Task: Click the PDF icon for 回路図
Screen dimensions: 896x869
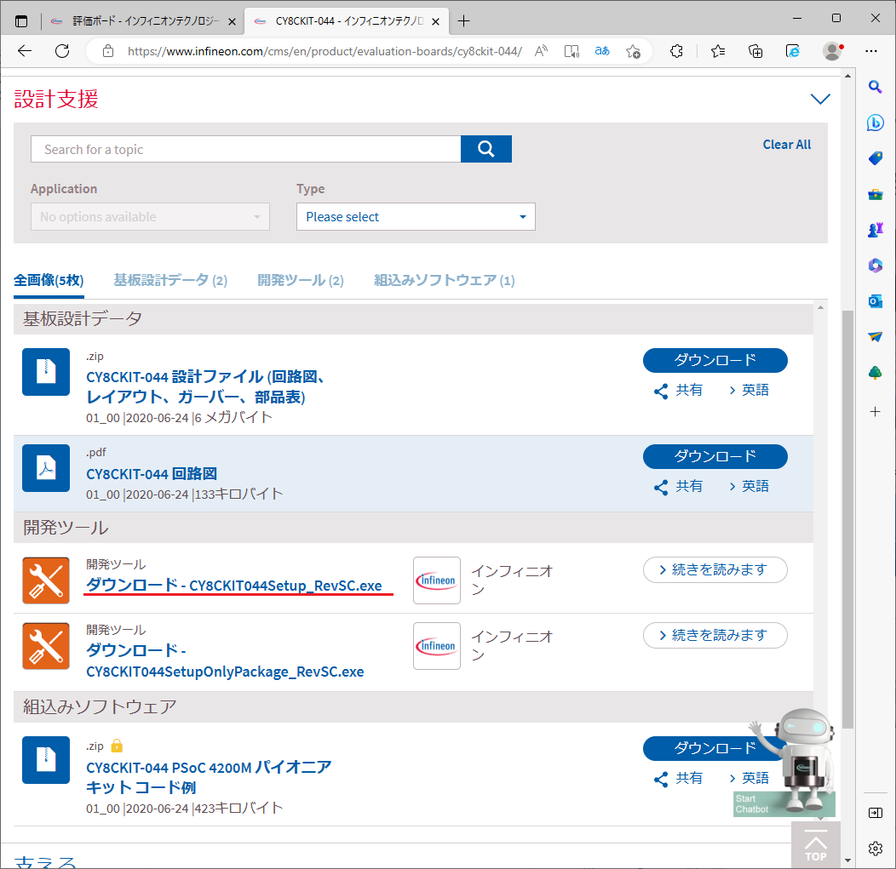Action: [46, 468]
